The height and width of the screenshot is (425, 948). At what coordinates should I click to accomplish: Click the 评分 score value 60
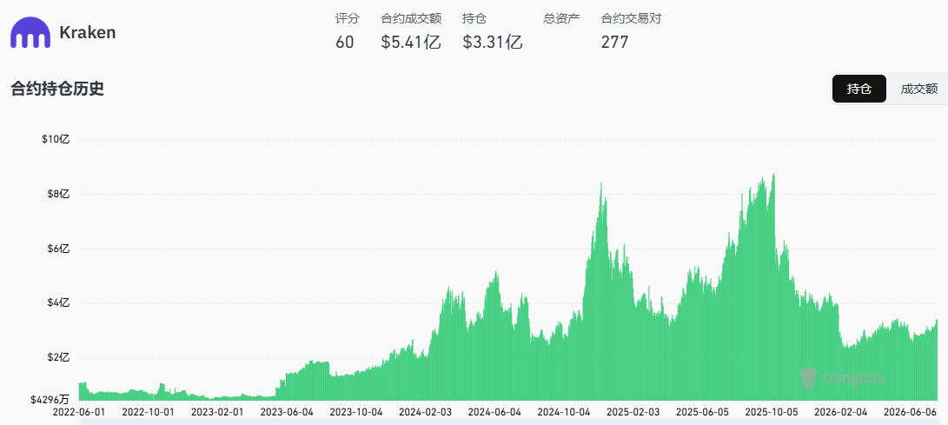(x=345, y=43)
